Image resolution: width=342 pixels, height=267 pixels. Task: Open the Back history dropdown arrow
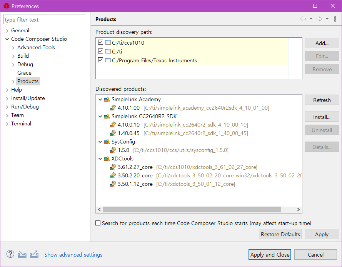[x=311, y=19]
